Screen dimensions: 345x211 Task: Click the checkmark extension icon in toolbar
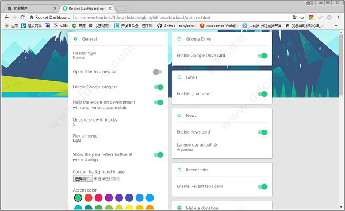[320, 18]
